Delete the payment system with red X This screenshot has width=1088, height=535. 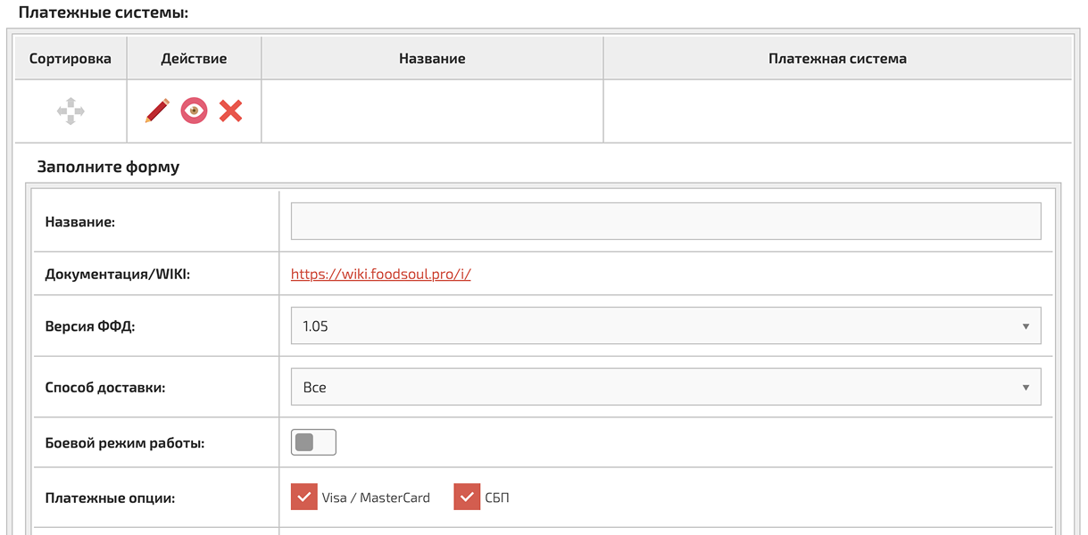(231, 111)
